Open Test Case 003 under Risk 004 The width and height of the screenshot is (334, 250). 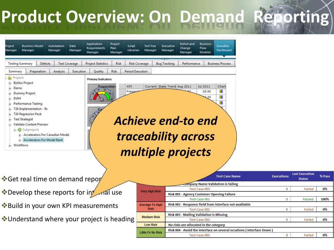click(x=199, y=235)
